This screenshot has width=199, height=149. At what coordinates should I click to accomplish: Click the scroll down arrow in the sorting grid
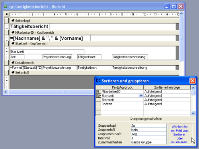click(193, 113)
